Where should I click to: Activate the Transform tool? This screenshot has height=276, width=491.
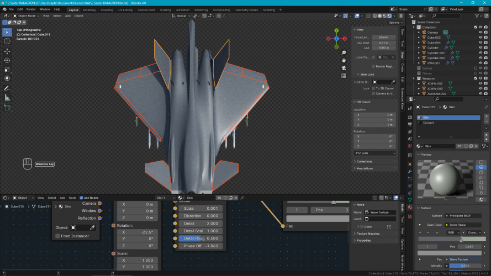[7, 78]
